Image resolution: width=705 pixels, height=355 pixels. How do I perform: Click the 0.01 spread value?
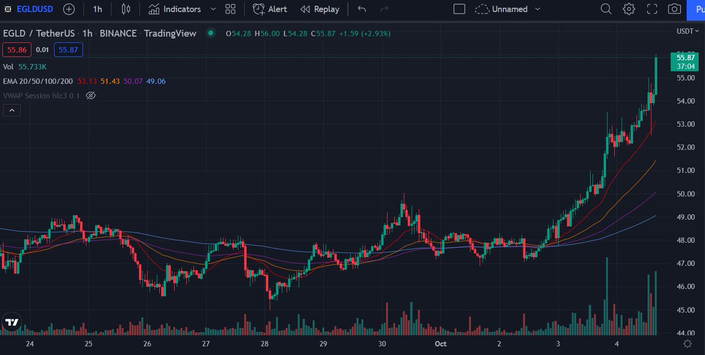point(42,50)
